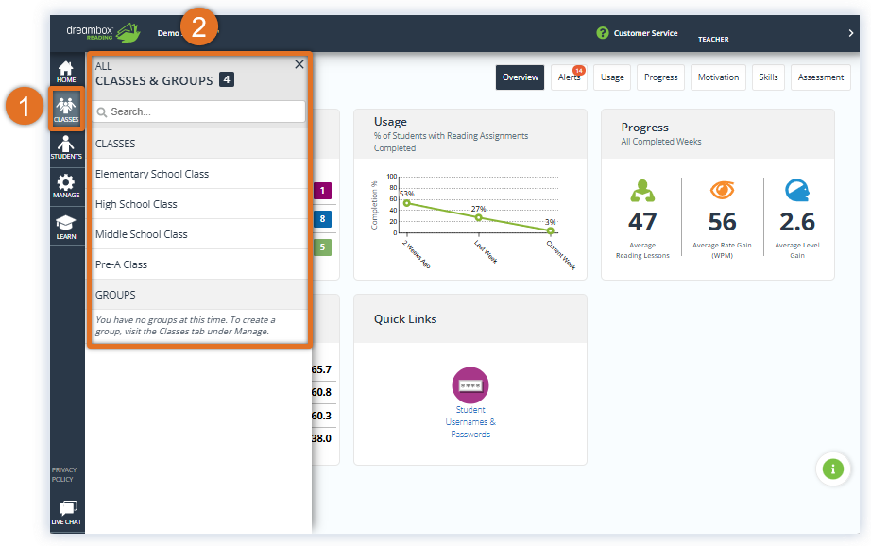Open the Motivation tab
The width and height of the screenshot is (871, 546).
719,77
